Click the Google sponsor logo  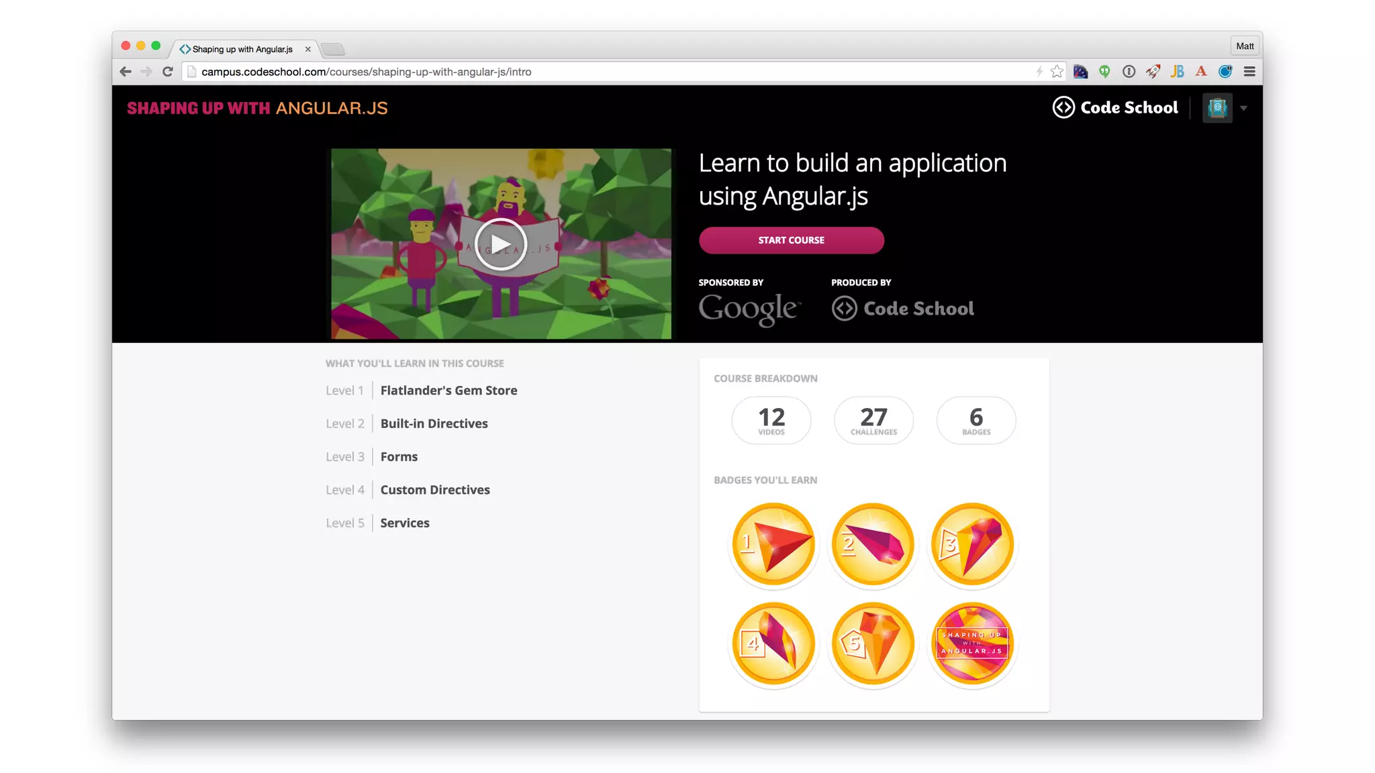pos(749,309)
